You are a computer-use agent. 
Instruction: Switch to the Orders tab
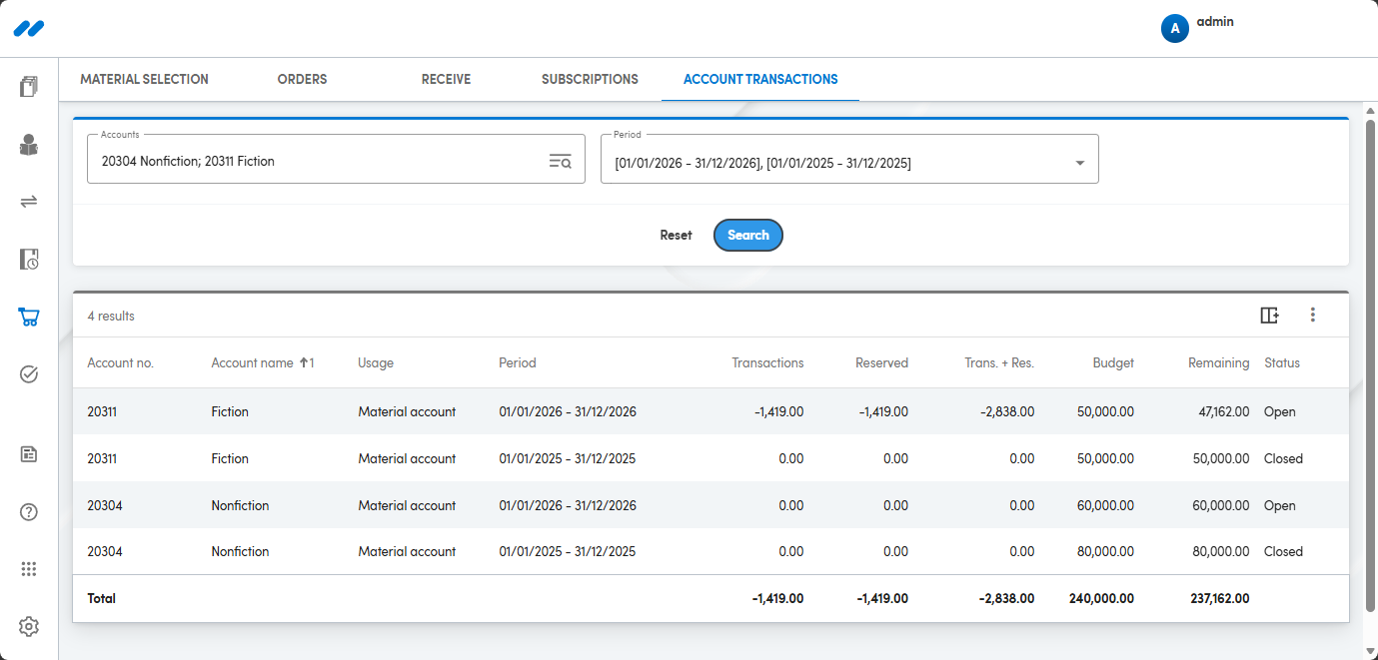click(x=302, y=79)
